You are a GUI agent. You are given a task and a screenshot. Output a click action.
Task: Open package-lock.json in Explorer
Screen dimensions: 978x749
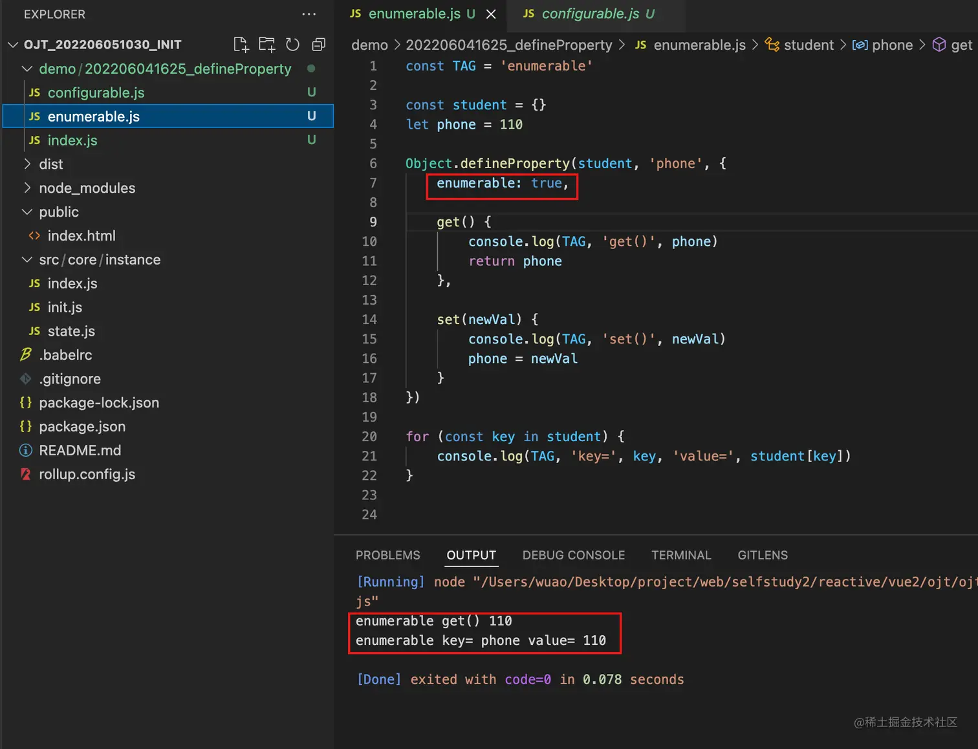[x=168, y=403]
